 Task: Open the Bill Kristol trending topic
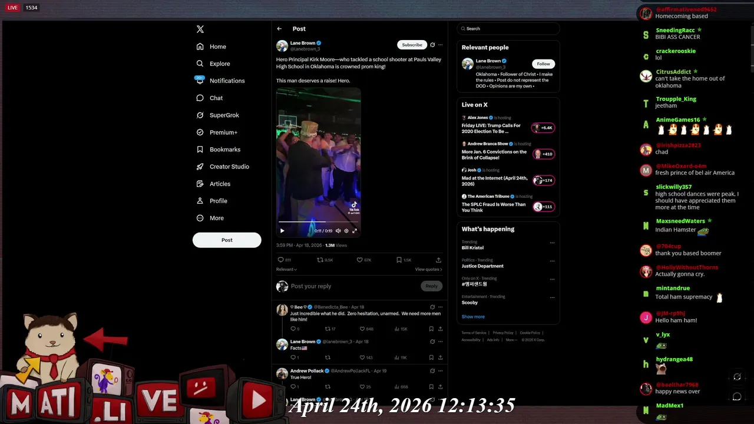[x=472, y=248]
